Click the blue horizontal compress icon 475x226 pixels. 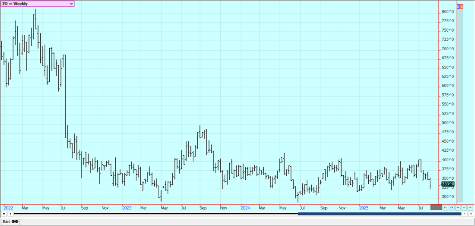[x=458, y=207]
